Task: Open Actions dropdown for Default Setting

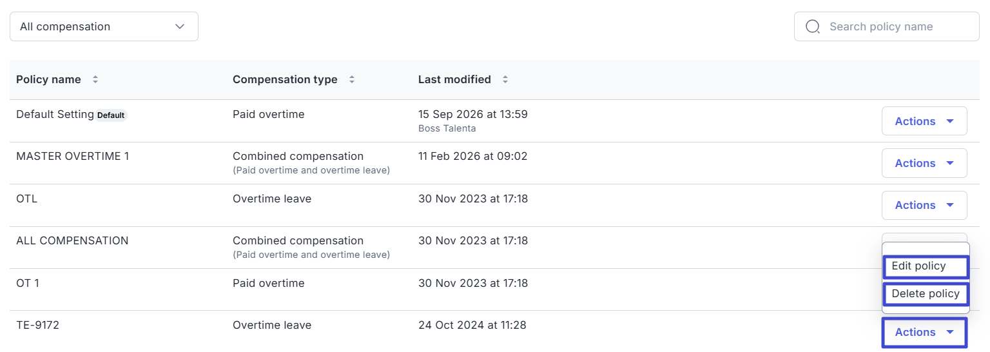Action: 924,121
